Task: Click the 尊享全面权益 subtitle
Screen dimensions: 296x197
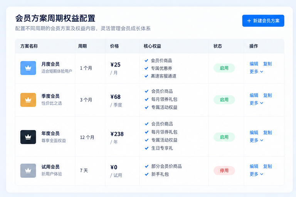Action: (54, 141)
